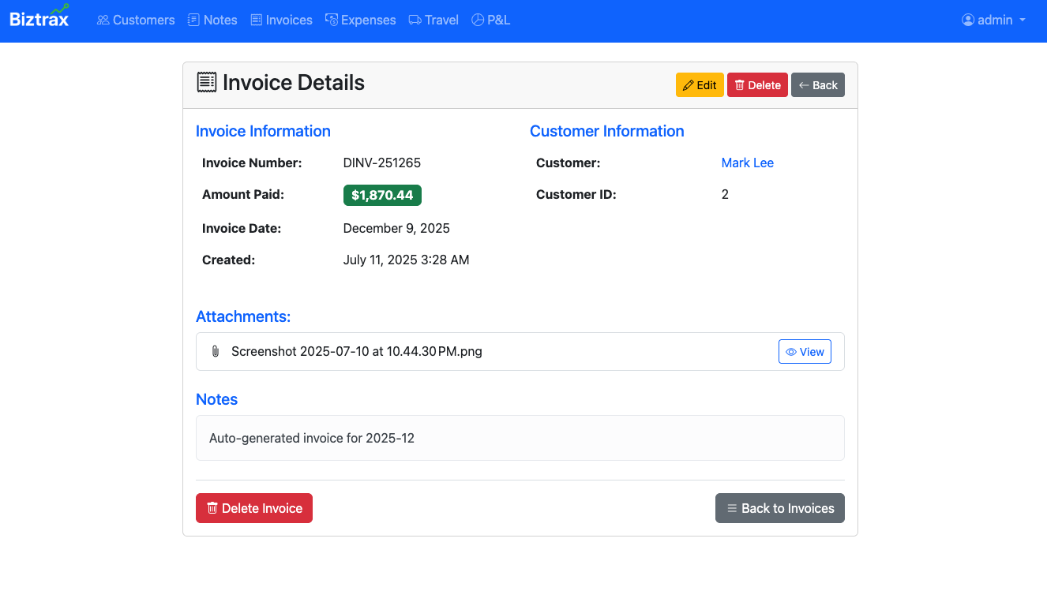View the Screenshot 2025-07-10 attachment
Image resolution: width=1047 pixels, height=602 pixels.
point(805,351)
